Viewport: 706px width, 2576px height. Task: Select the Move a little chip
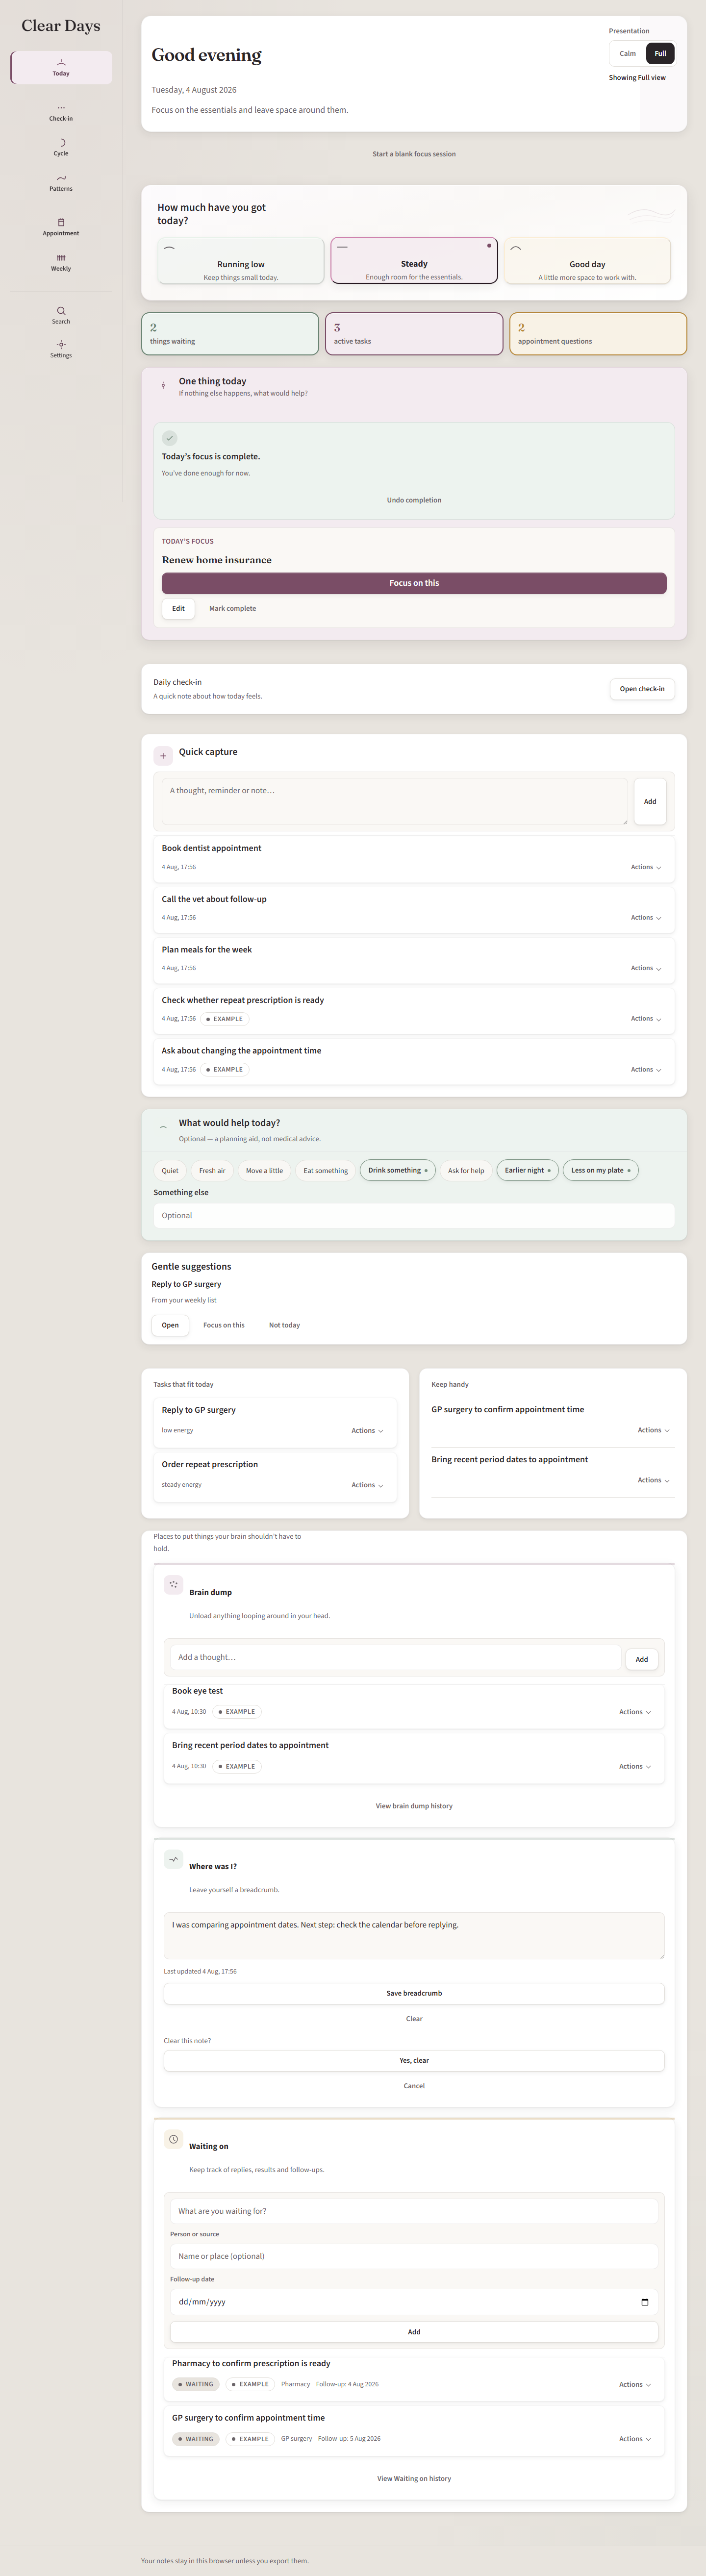[264, 1170]
